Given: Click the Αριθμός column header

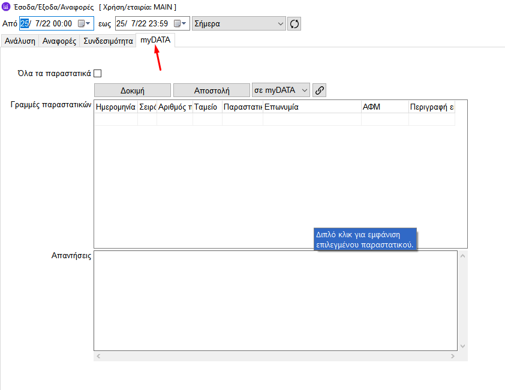Looking at the screenshot, I should pos(175,107).
